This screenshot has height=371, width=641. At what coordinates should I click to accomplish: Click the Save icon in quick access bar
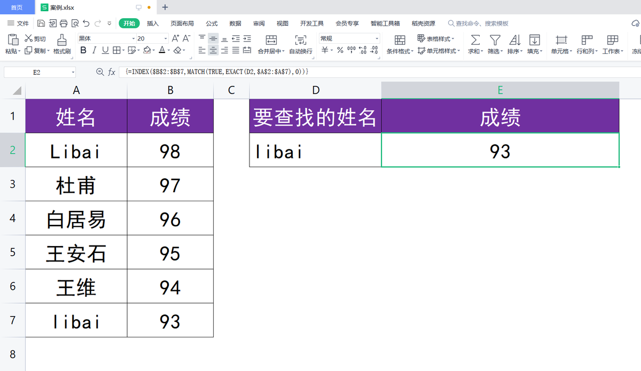pyautogui.click(x=41, y=23)
